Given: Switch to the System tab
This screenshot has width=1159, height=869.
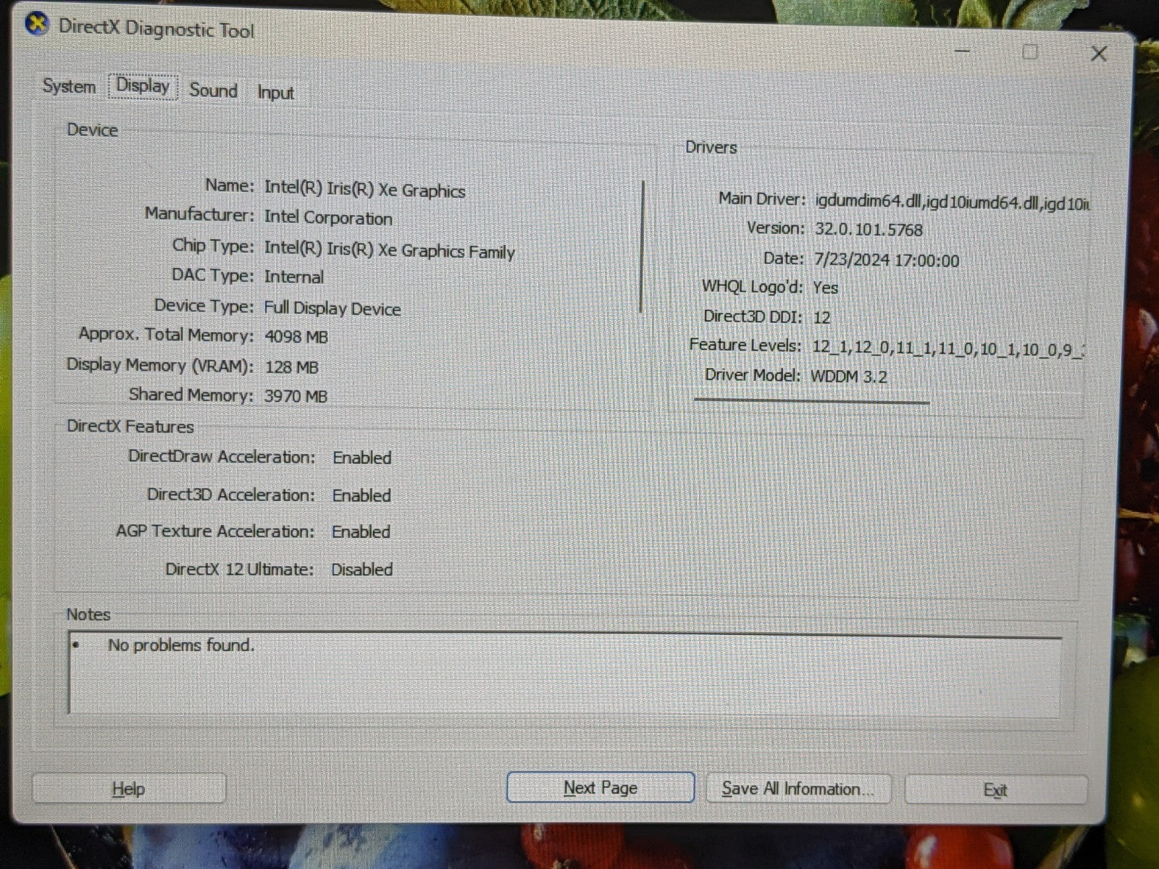Looking at the screenshot, I should click(69, 86).
